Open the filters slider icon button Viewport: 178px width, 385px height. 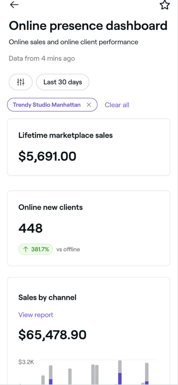point(21,82)
